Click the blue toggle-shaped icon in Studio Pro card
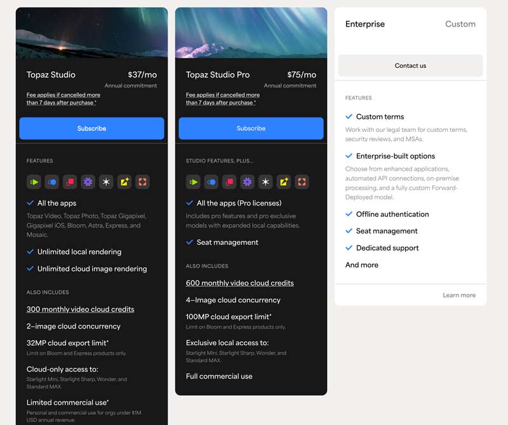Viewport: 508px width, 425px height. tap(211, 182)
